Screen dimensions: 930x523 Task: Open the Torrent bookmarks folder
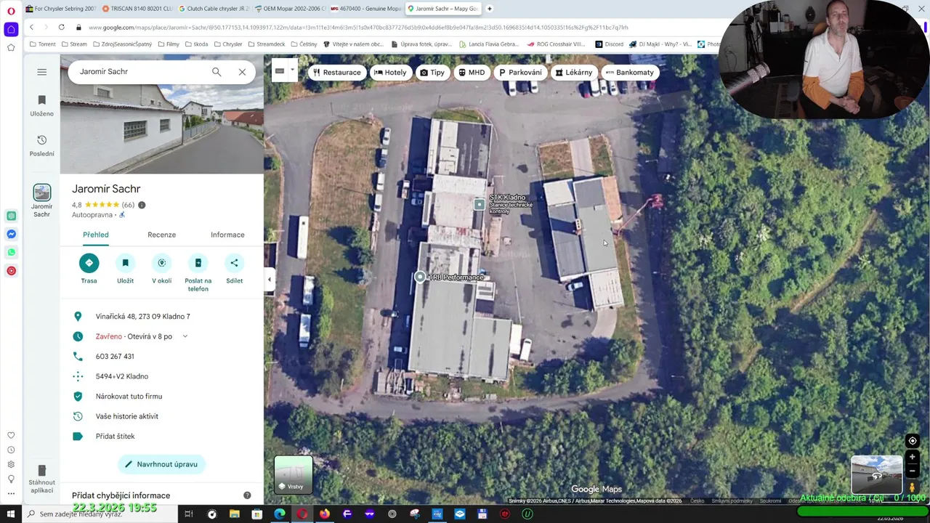[43, 44]
